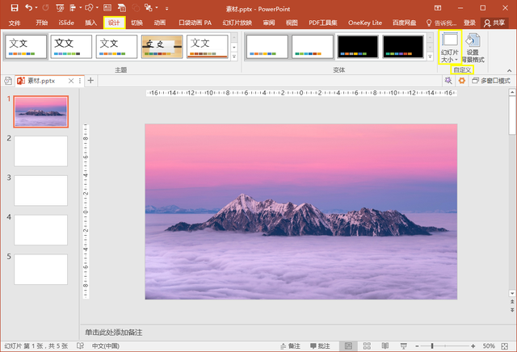Expand the variants gallery more arrow
This screenshot has height=352, width=517.
point(430,57)
